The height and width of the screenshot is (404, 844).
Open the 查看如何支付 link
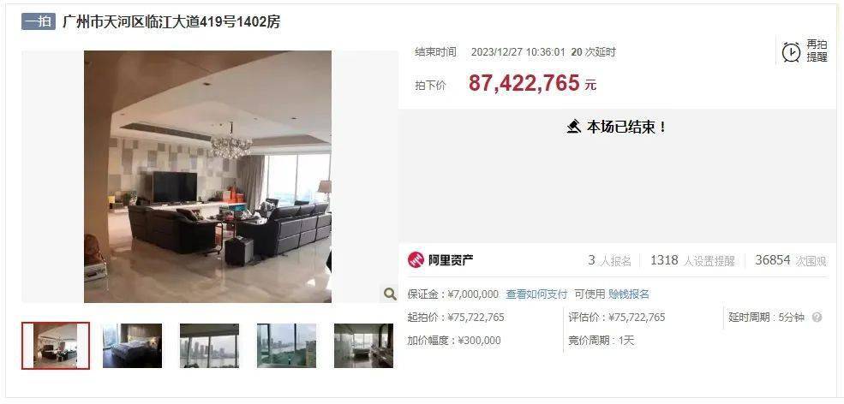click(536, 294)
